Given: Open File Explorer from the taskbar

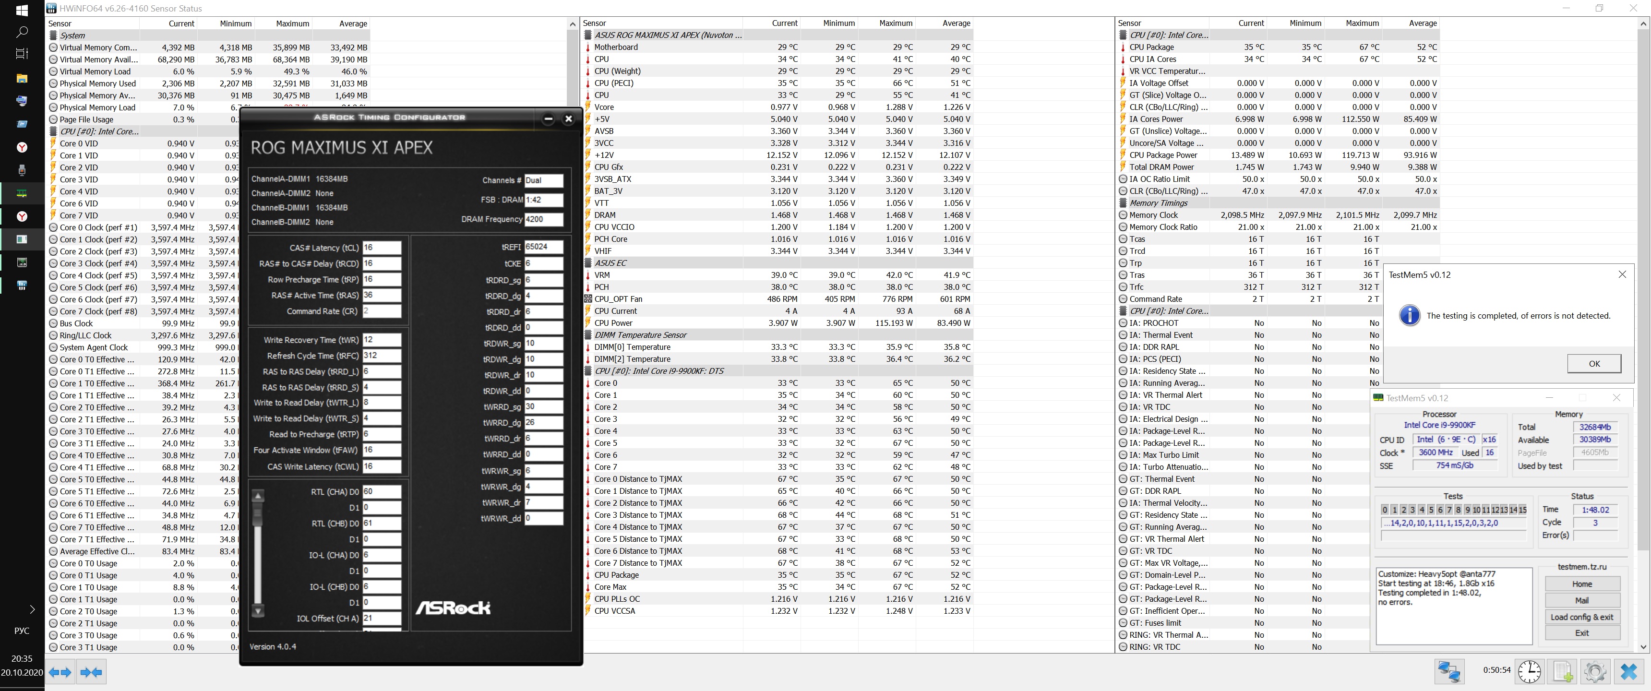Looking at the screenshot, I should pos(22,78).
